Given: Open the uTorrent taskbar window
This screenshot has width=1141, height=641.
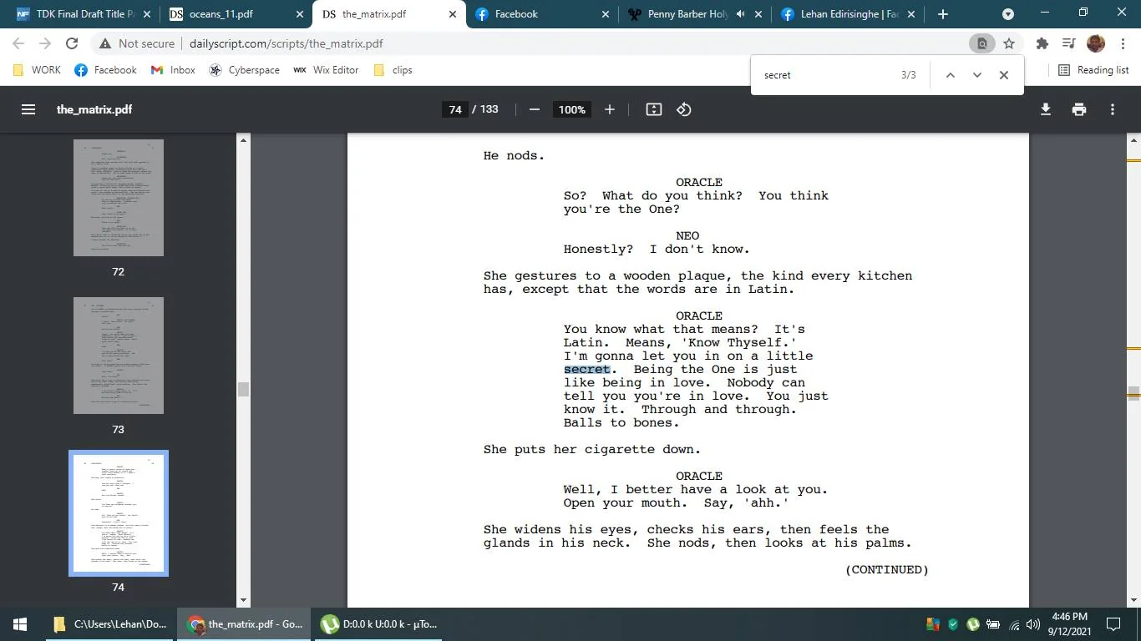Looking at the screenshot, I should pyautogui.click(x=378, y=623).
